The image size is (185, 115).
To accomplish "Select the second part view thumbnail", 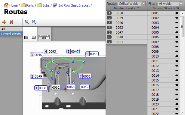I will pyautogui.click(x=44, y=34).
